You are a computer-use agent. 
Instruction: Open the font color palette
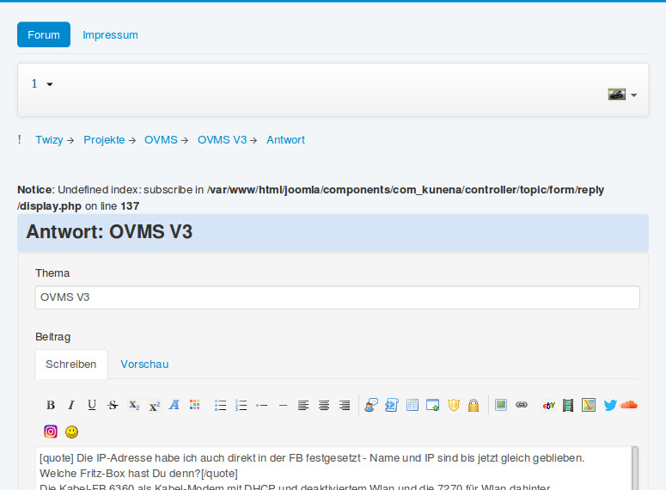195,405
